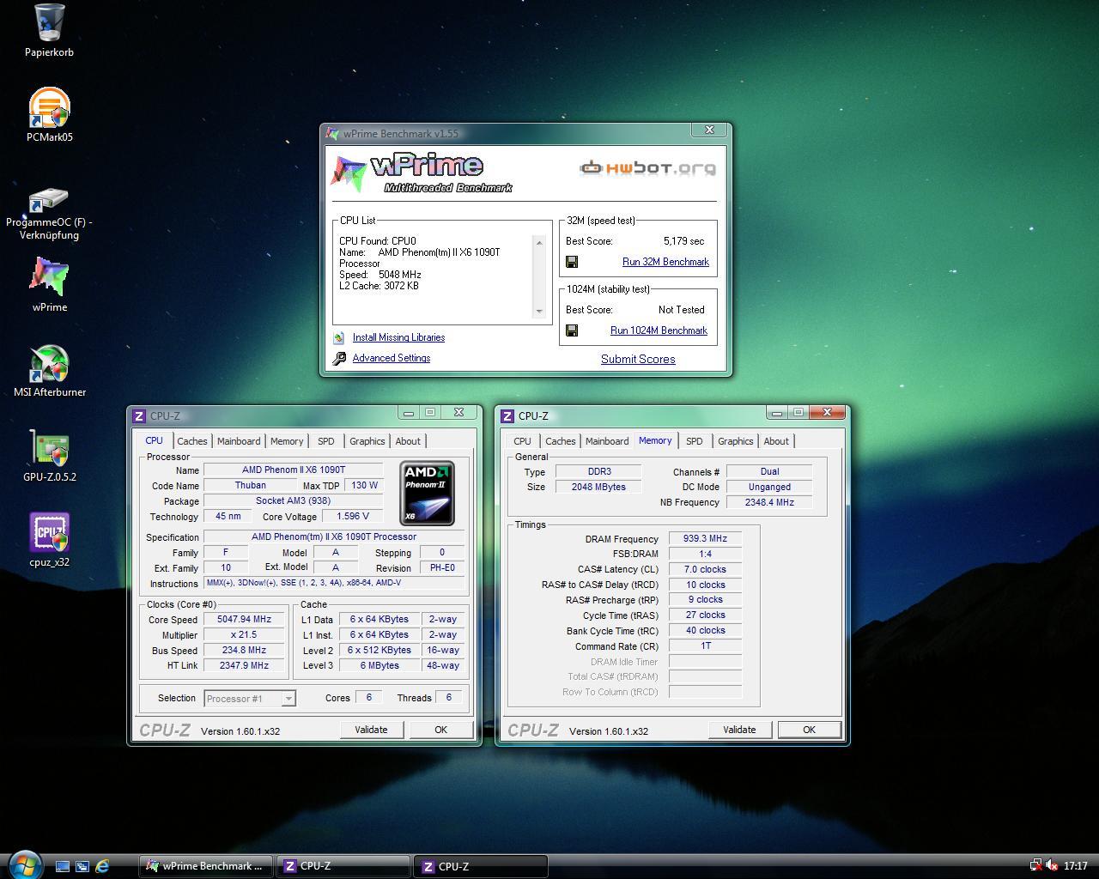Click save icon beside Run 1024M Benchmark
The image size is (1099, 879).
(572, 330)
